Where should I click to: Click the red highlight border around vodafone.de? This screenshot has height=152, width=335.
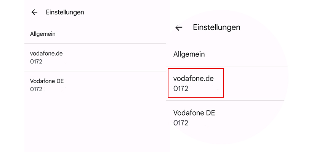coord(223,83)
